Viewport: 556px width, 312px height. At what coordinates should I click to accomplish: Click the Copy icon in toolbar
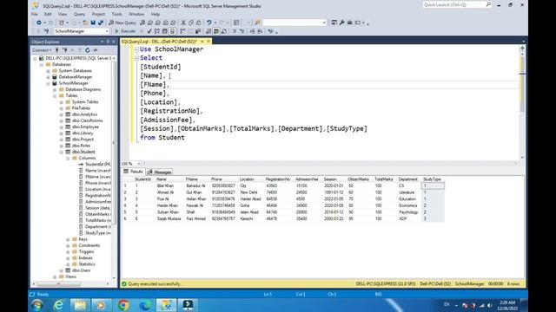click(191, 23)
